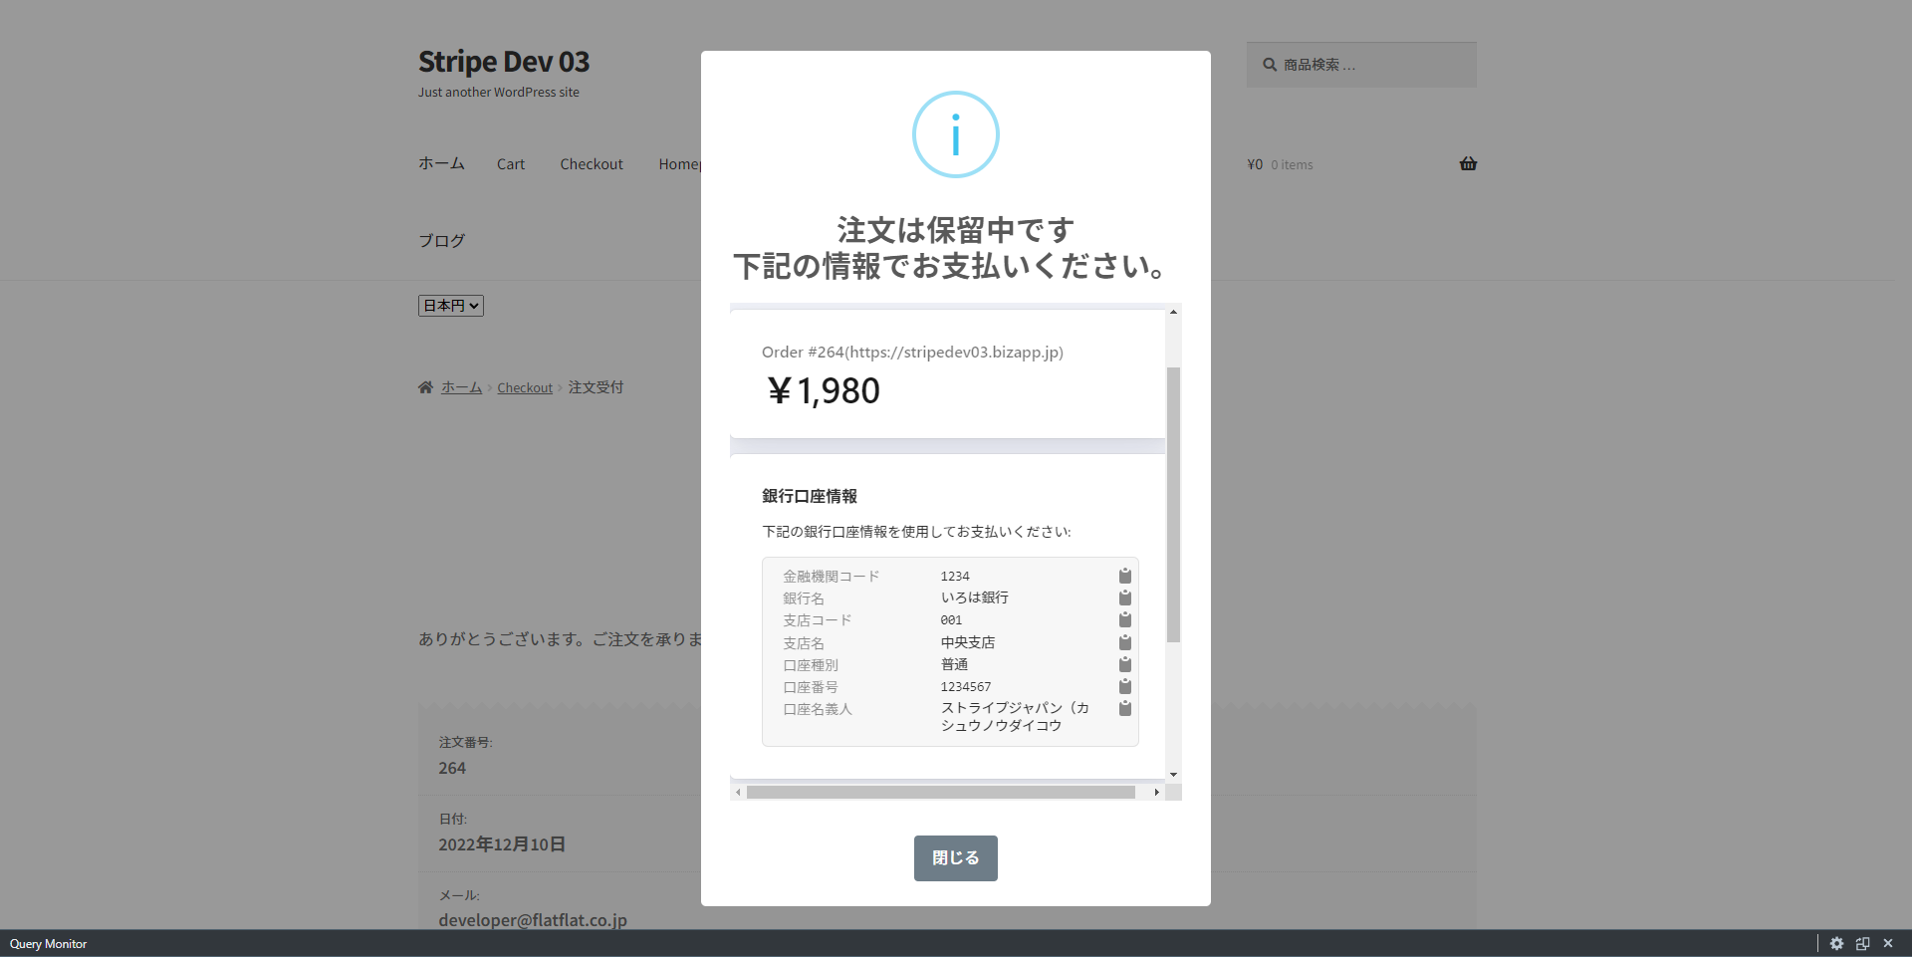Viewport: 1912px width, 957px height.
Task: Open Query Monitor settings gear
Action: (1836, 944)
